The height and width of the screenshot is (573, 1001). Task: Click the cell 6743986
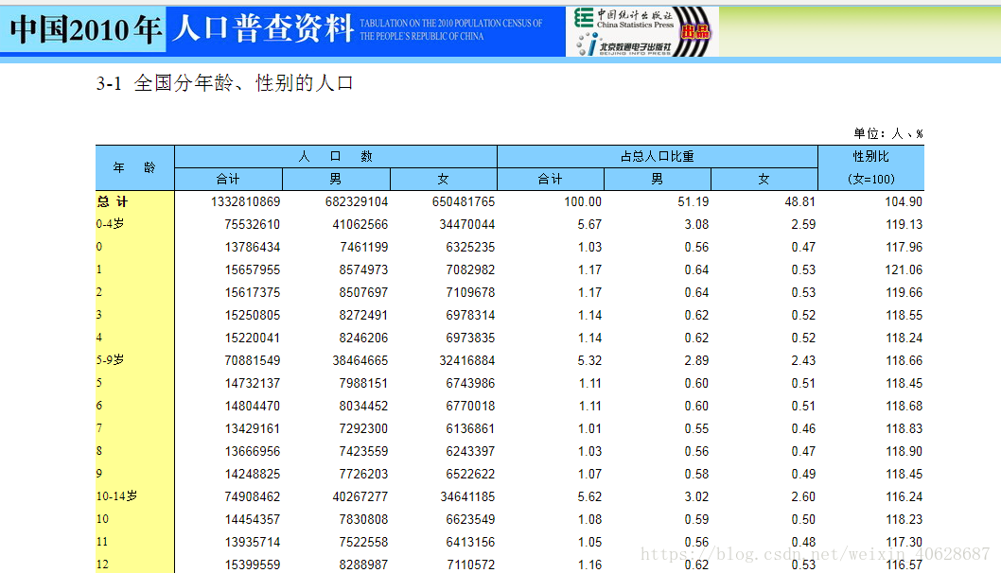pos(470,384)
